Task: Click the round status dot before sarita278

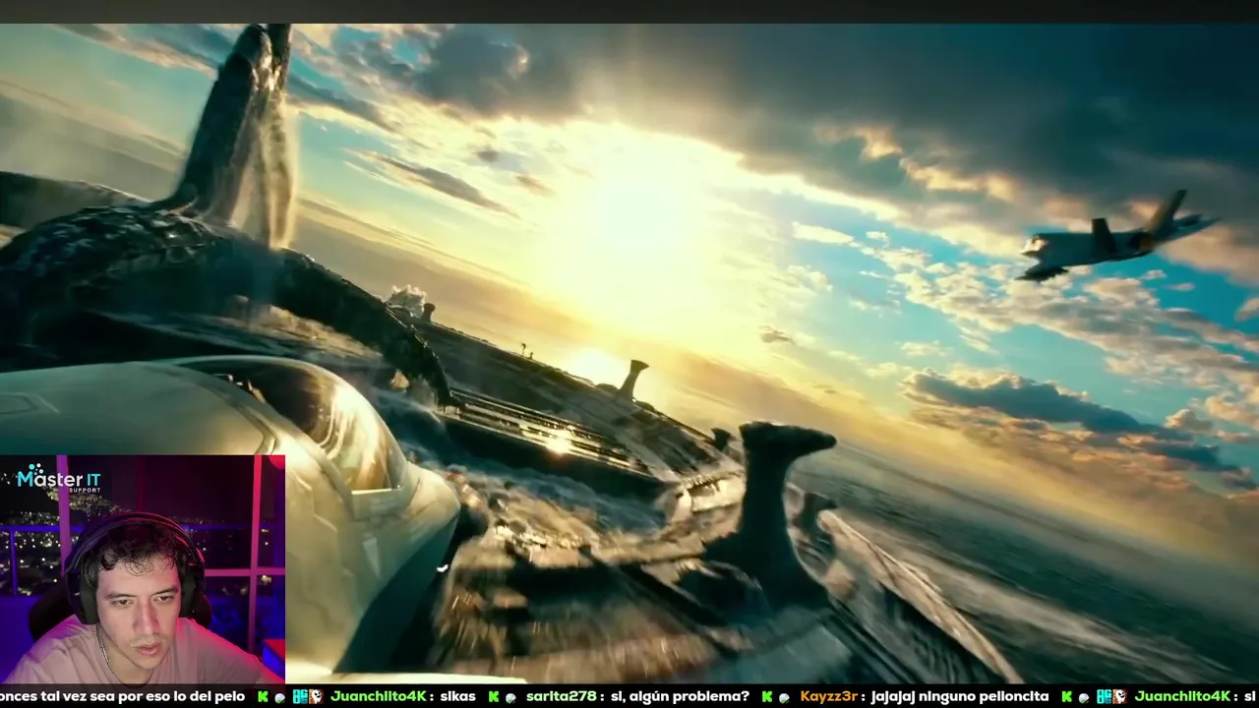Action: click(x=511, y=697)
